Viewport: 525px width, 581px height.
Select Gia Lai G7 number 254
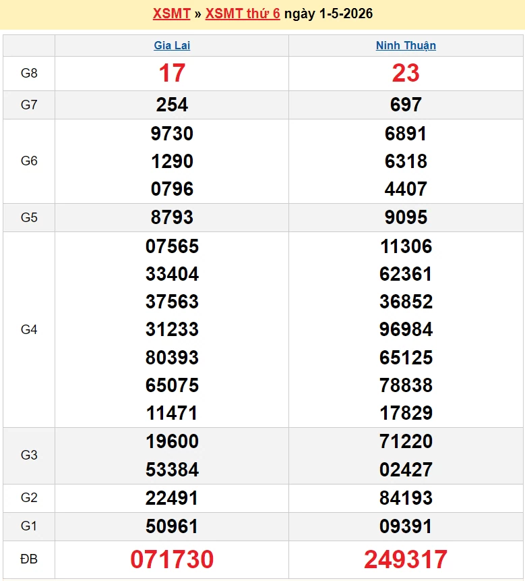[x=172, y=105]
